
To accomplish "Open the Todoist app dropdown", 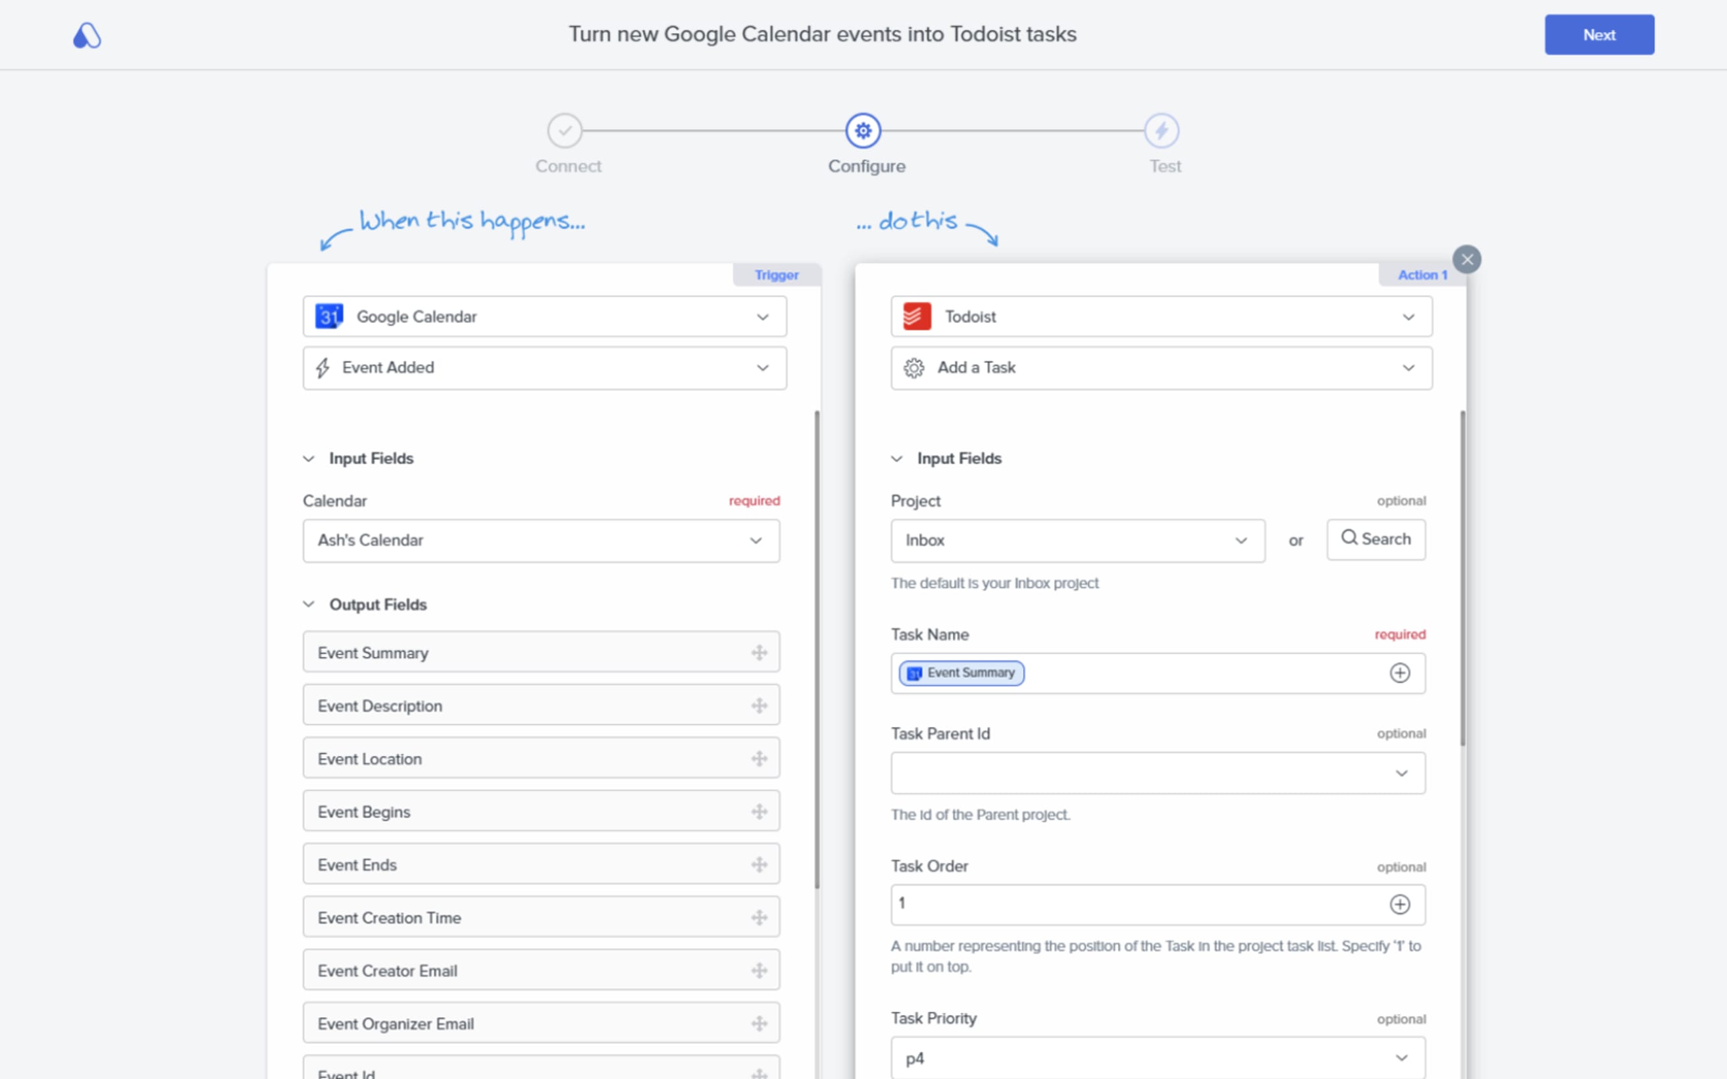I will pos(1161,316).
